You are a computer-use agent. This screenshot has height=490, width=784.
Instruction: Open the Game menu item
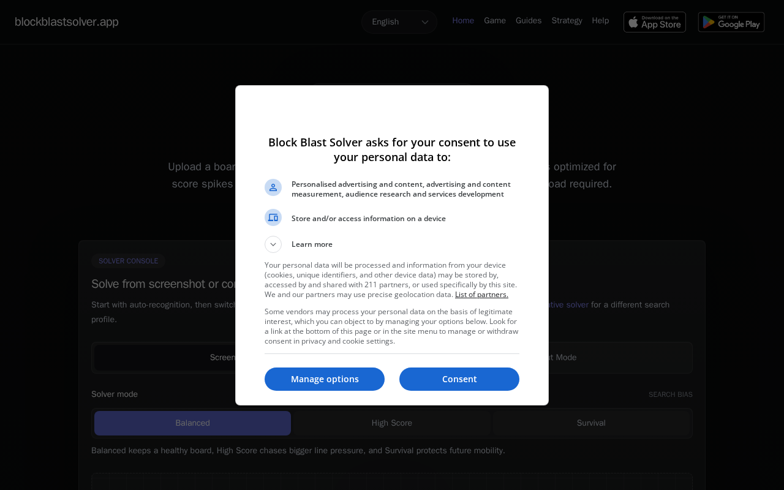point(495,21)
